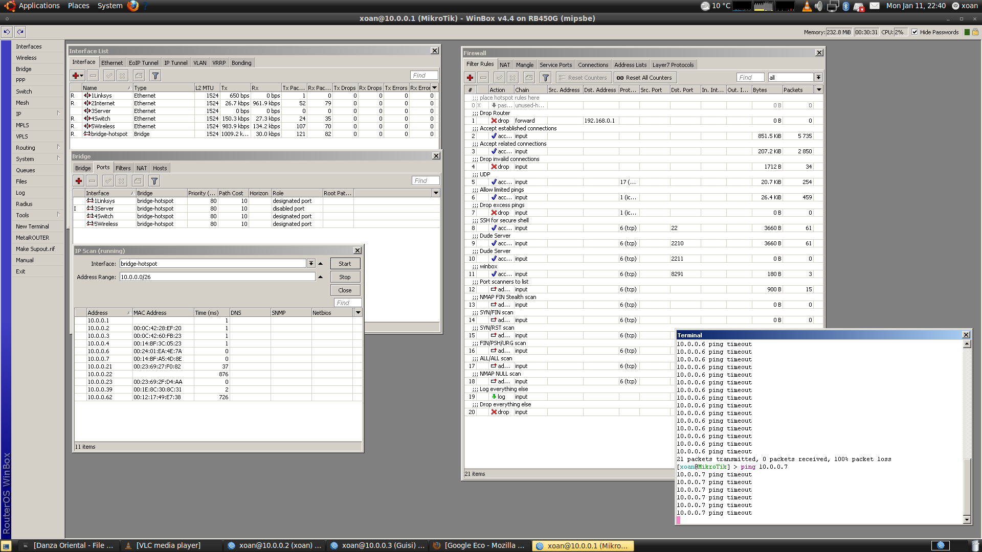Click the Start button in IP Scan

(x=345, y=264)
